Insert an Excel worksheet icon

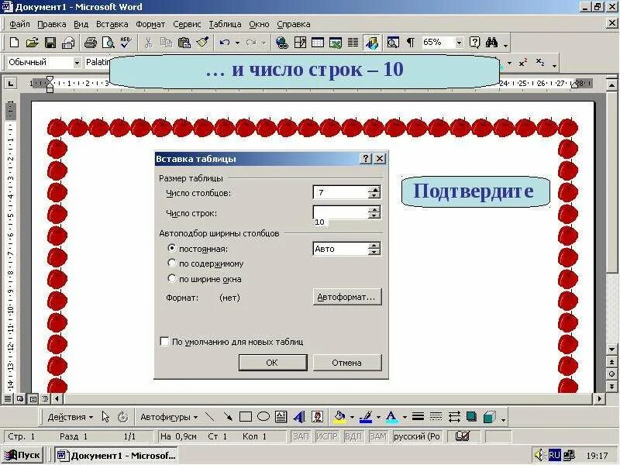click(x=336, y=43)
